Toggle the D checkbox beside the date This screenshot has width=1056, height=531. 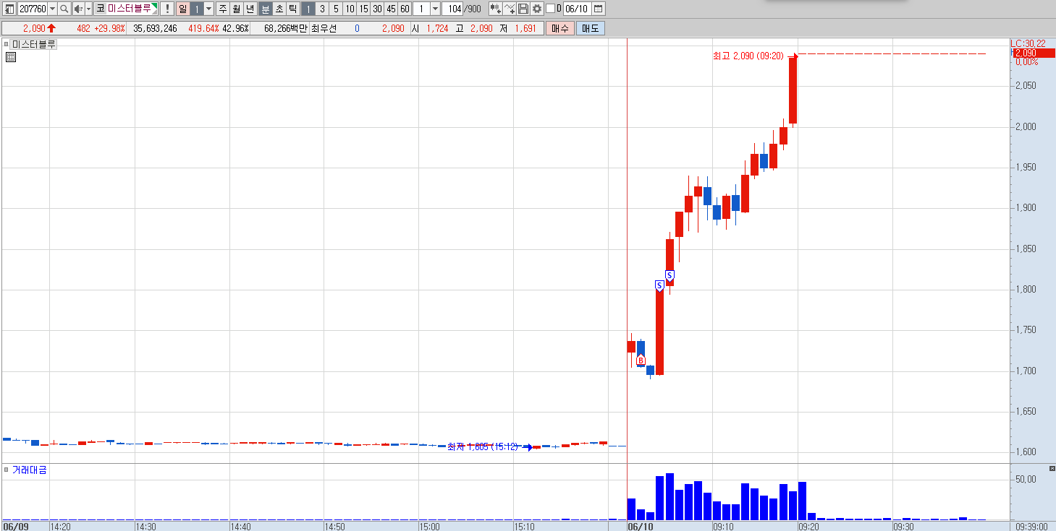(x=550, y=9)
